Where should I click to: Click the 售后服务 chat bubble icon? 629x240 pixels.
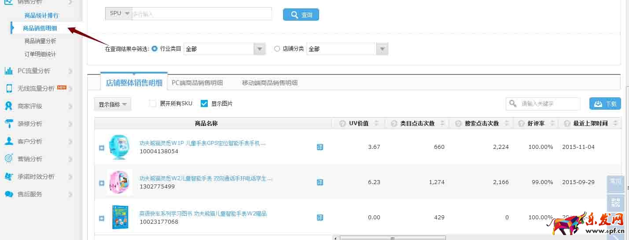pyautogui.click(x=8, y=194)
